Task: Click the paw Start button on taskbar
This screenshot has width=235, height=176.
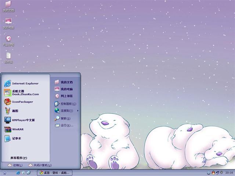Action: (5, 173)
